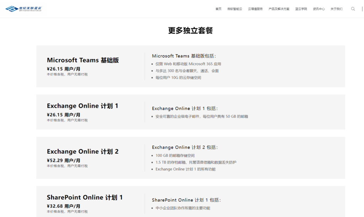Click the 每位用户 10G 的云存储空间 bullet
Image resolution: width=364 pixels, height=217 pixels.
[178, 78]
